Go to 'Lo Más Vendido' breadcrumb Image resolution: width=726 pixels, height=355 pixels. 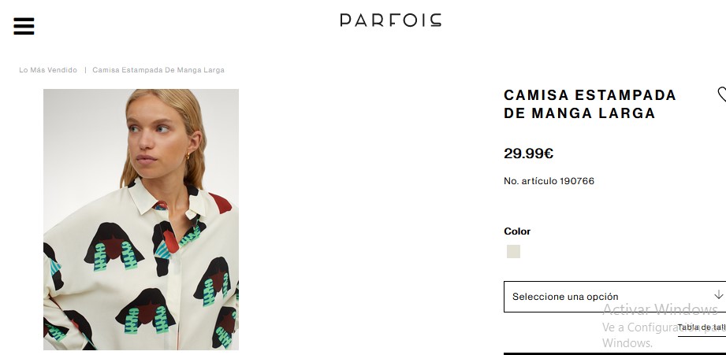point(48,70)
